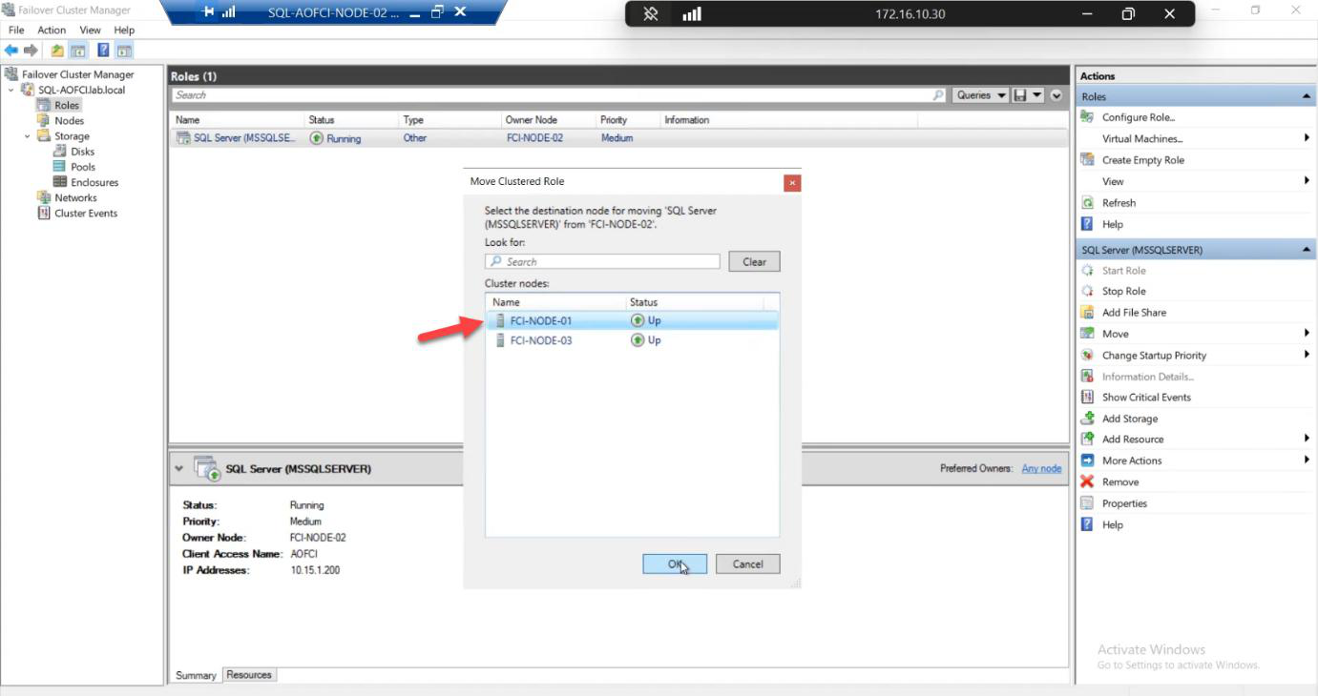Click the signal icon in the 172.16.10.30 connection bar

tap(692, 14)
